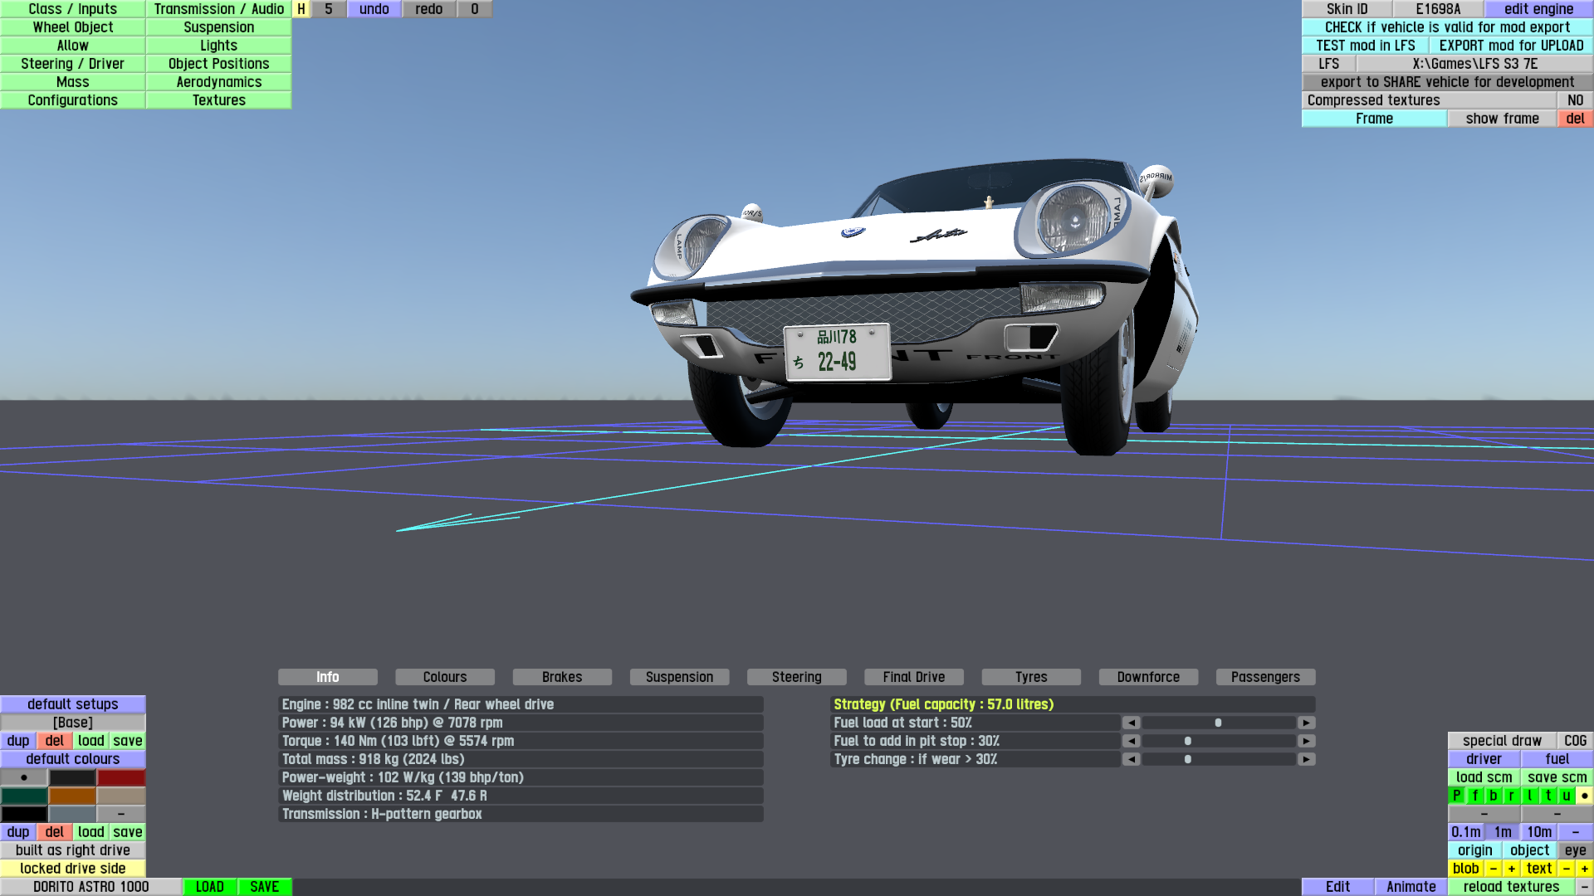Switch to the Brakes tab
Screen dimensions: 1594x896
pyautogui.click(x=562, y=677)
